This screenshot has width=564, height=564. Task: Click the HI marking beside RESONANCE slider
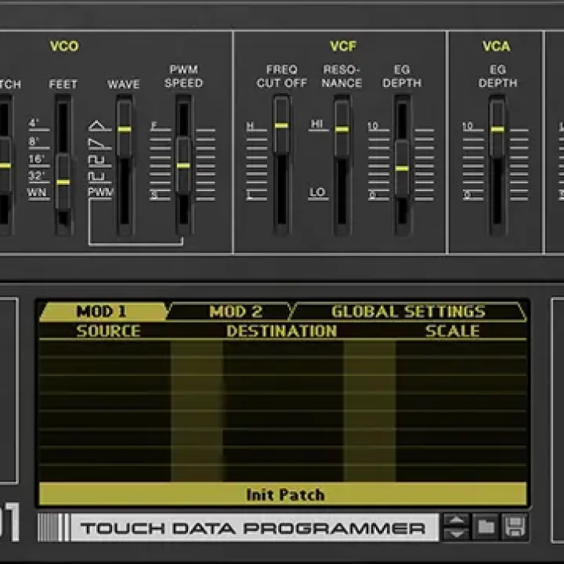click(x=317, y=124)
